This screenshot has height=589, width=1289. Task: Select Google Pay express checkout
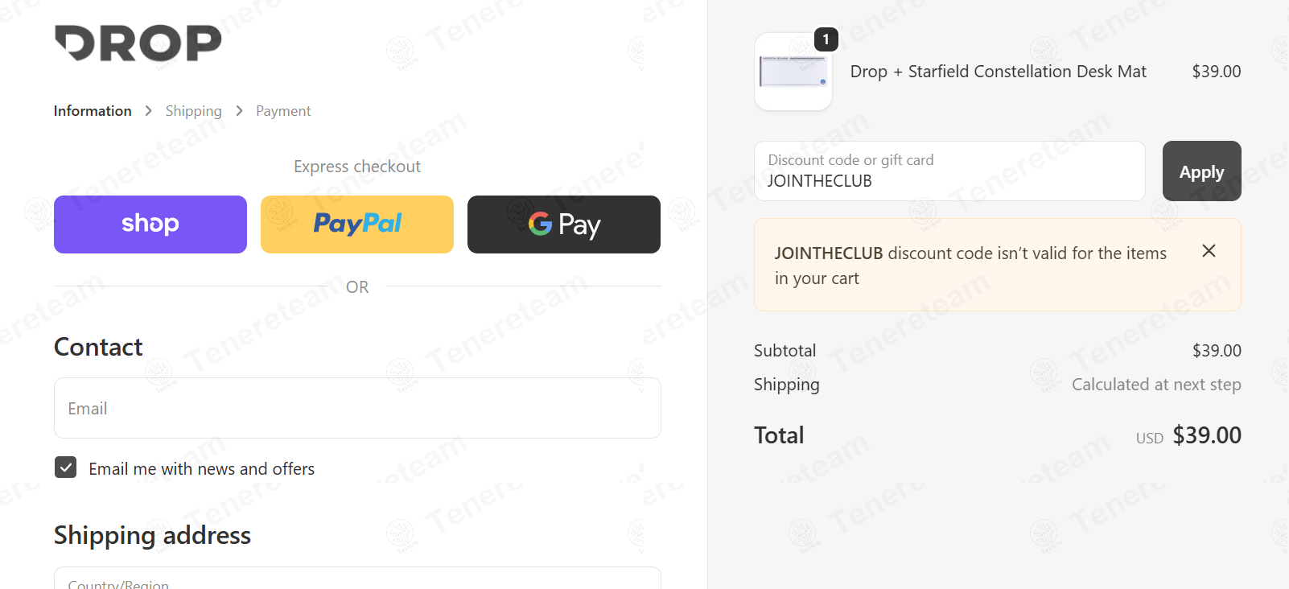click(564, 224)
